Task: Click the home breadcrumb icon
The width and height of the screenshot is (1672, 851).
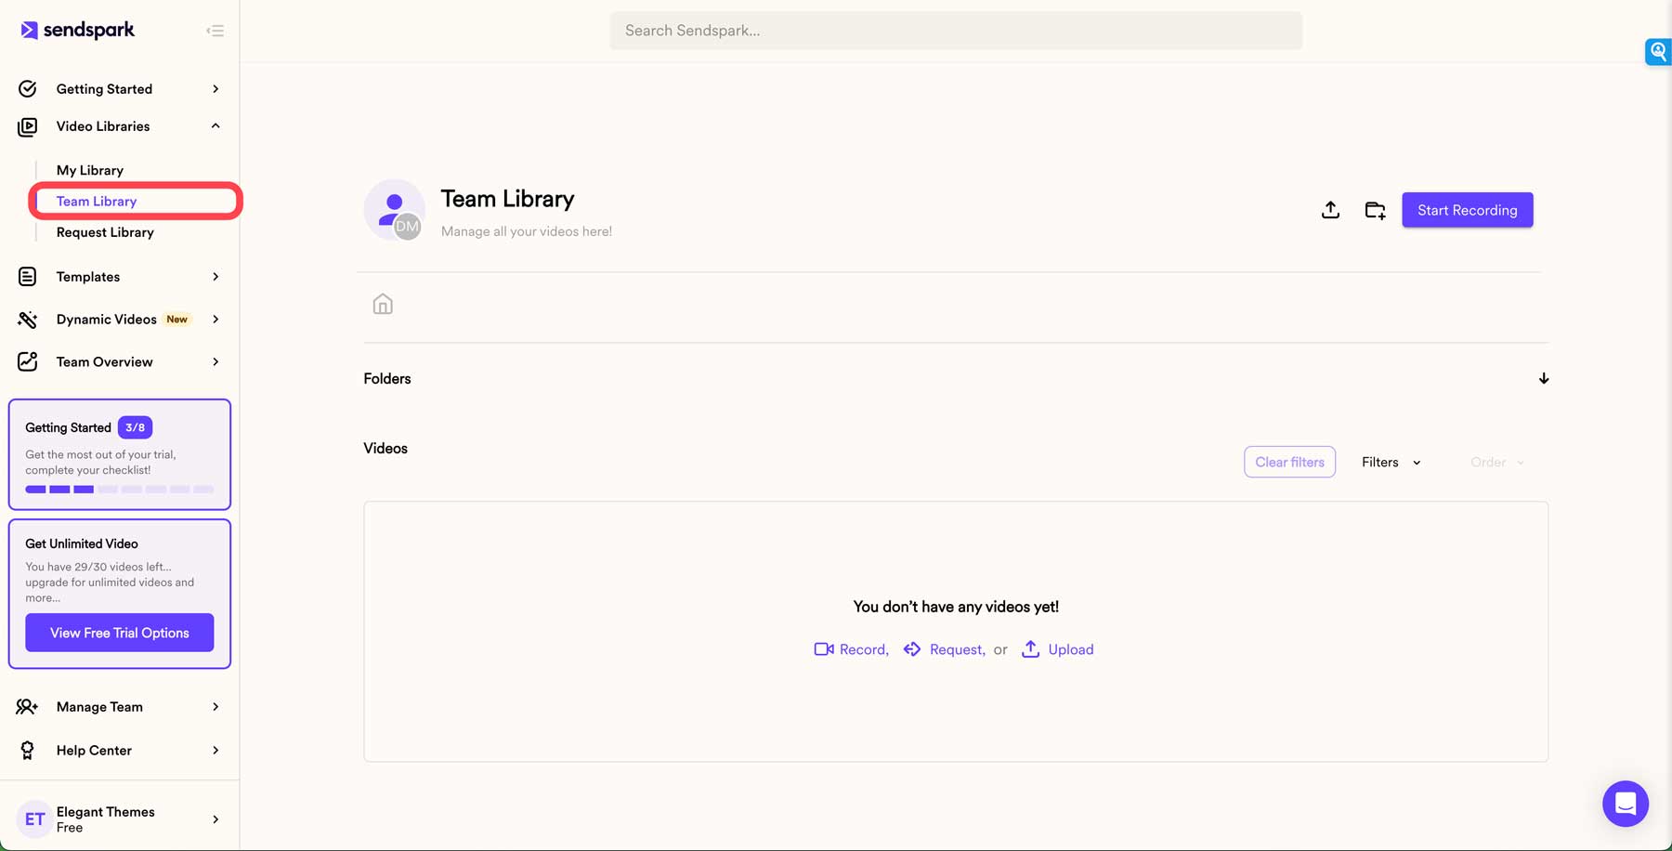Action: click(x=382, y=303)
